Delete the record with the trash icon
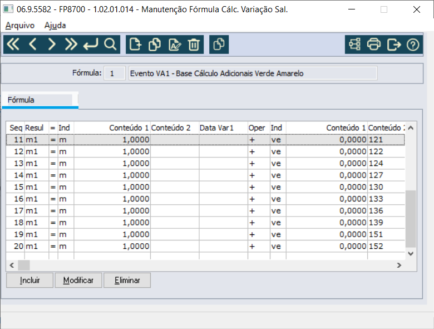The width and height of the screenshot is (434, 329). coord(194,45)
